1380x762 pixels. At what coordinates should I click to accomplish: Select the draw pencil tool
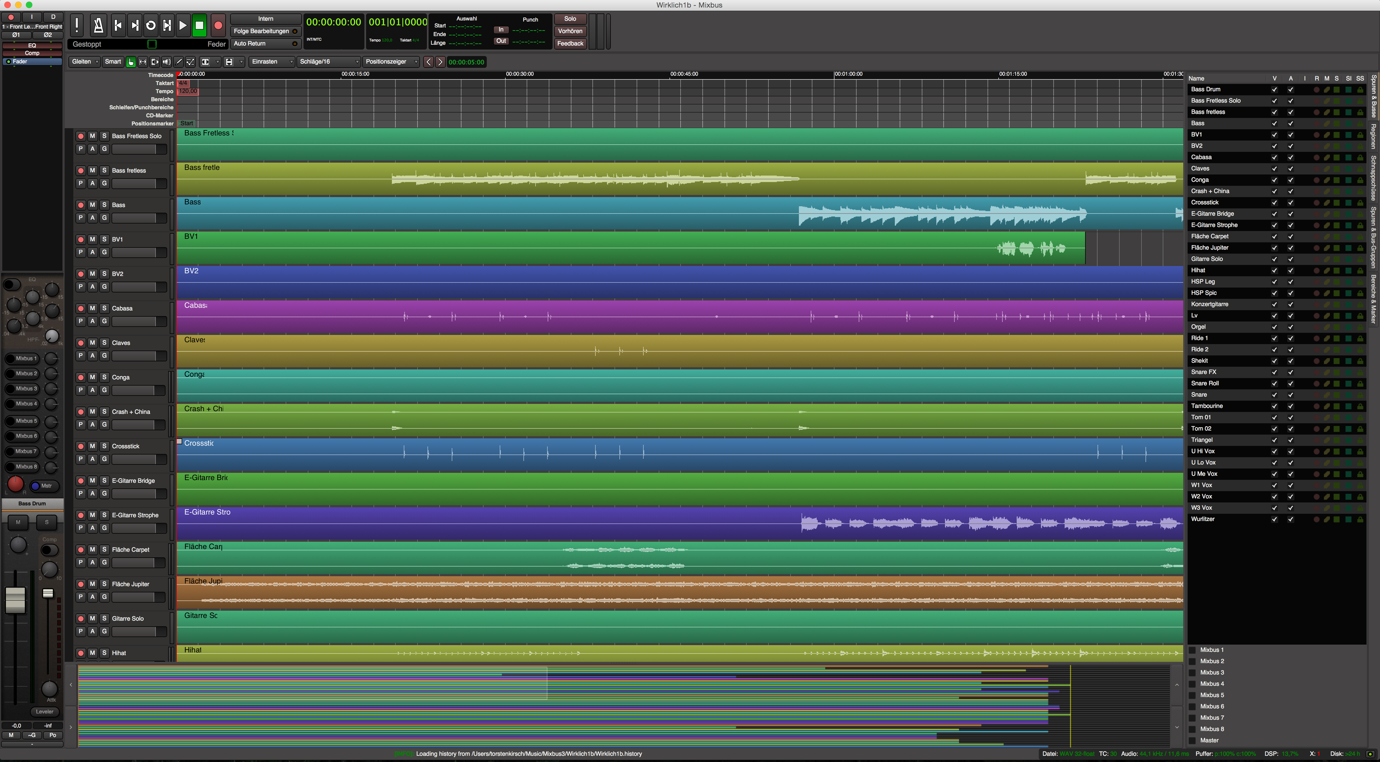click(179, 62)
